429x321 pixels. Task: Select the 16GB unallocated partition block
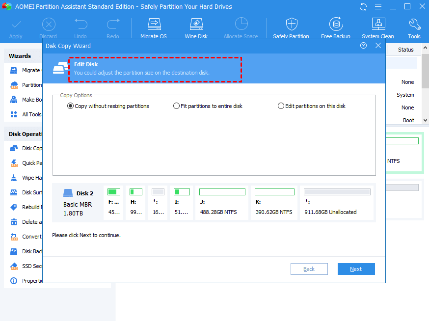pos(158,203)
